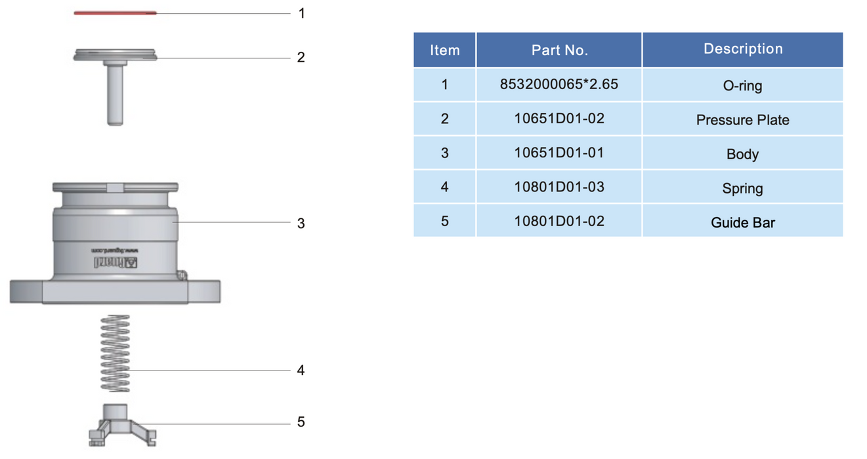Screen dimensions: 867x459
Task: Click the "Description" column header
Action: pyautogui.click(x=742, y=49)
